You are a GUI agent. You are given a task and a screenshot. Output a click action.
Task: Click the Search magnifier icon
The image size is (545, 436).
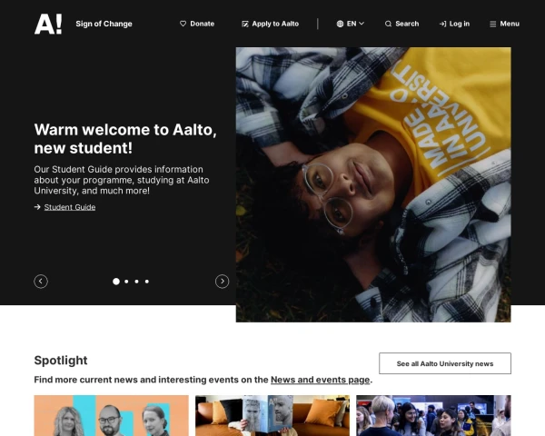(389, 24)
